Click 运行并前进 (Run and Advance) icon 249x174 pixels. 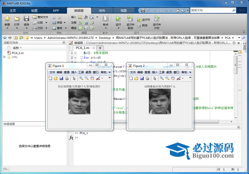click(130, 18)
